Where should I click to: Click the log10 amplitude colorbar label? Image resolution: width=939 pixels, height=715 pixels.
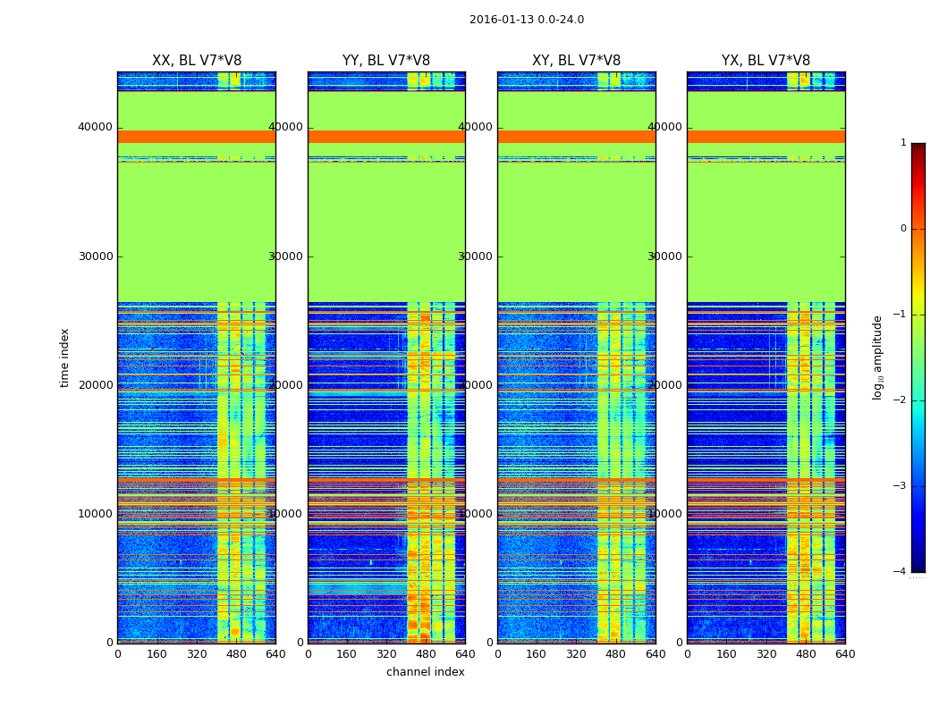tap(877, 357)
